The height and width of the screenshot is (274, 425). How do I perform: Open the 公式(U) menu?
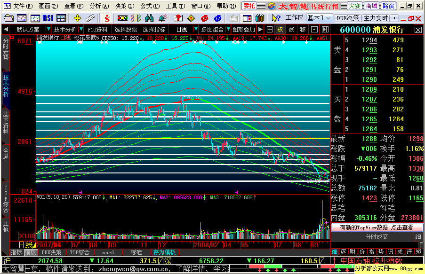point(150,6)
